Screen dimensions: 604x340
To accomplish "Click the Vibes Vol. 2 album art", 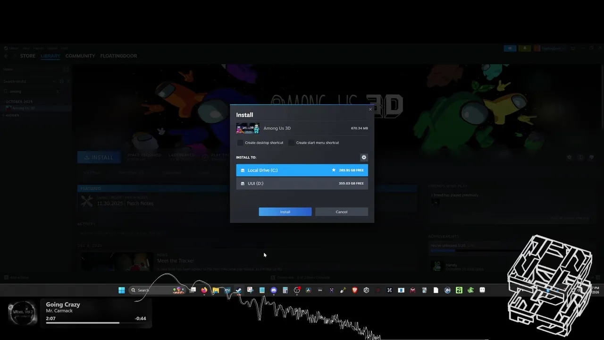I will 23,313.
